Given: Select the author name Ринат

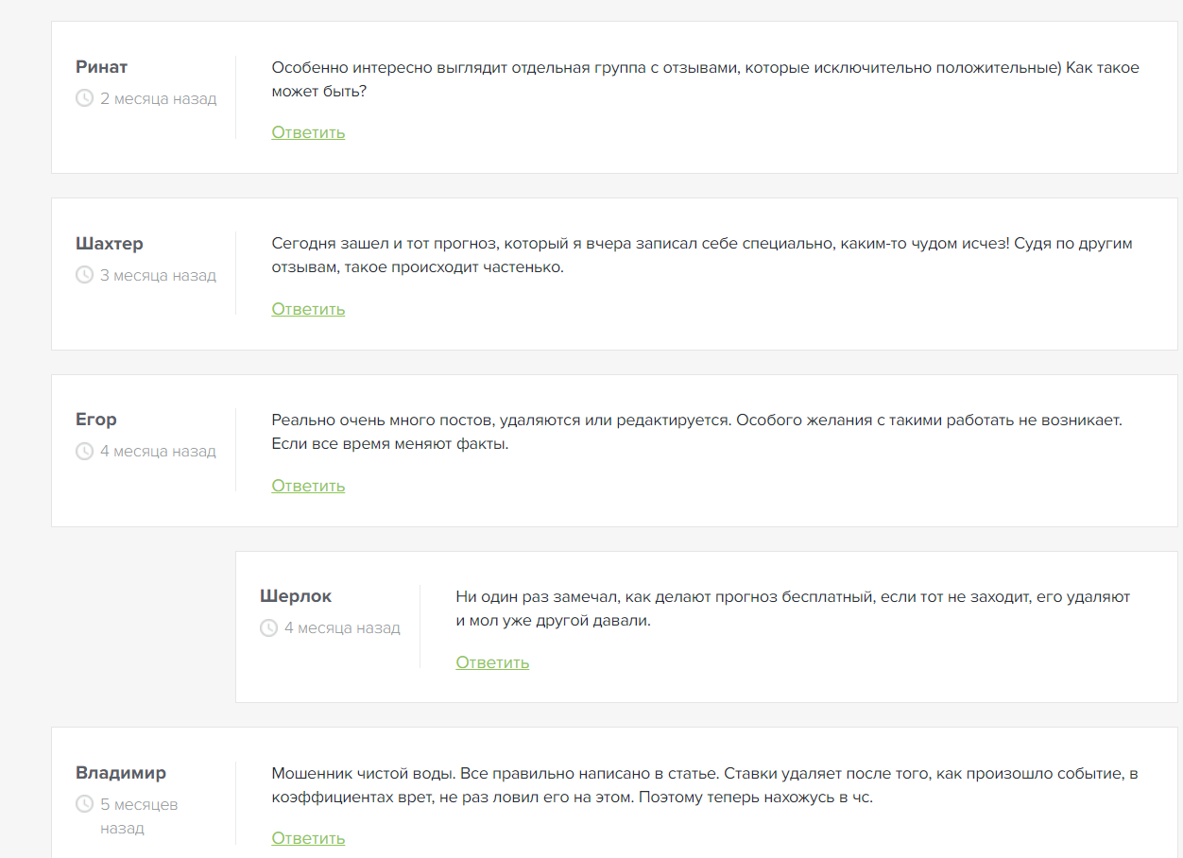Looking at the screenshot, I should tap(101, 67).
